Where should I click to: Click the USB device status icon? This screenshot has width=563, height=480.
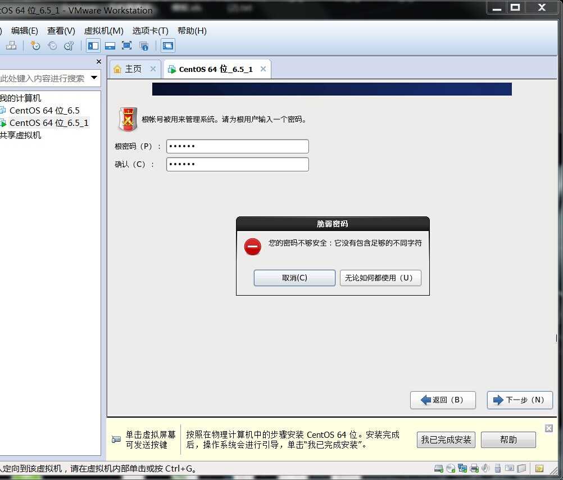(497, 468)
